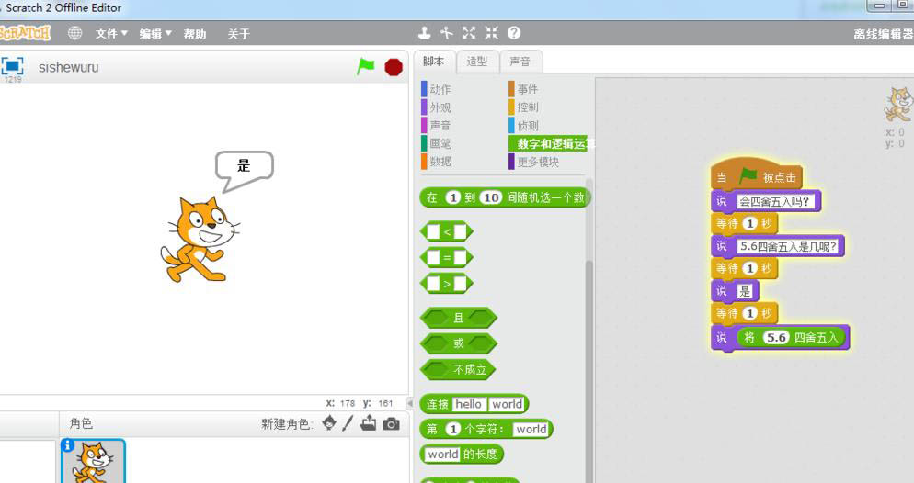The height and width of the screenshot is (483, 914).
Task: Choose new sprite from library icon
Action: (x=329, y=423)
